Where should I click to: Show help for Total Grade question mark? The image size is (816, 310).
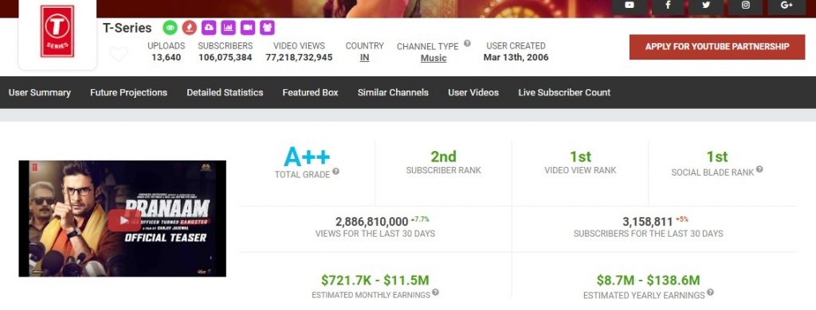click(335, 172)
